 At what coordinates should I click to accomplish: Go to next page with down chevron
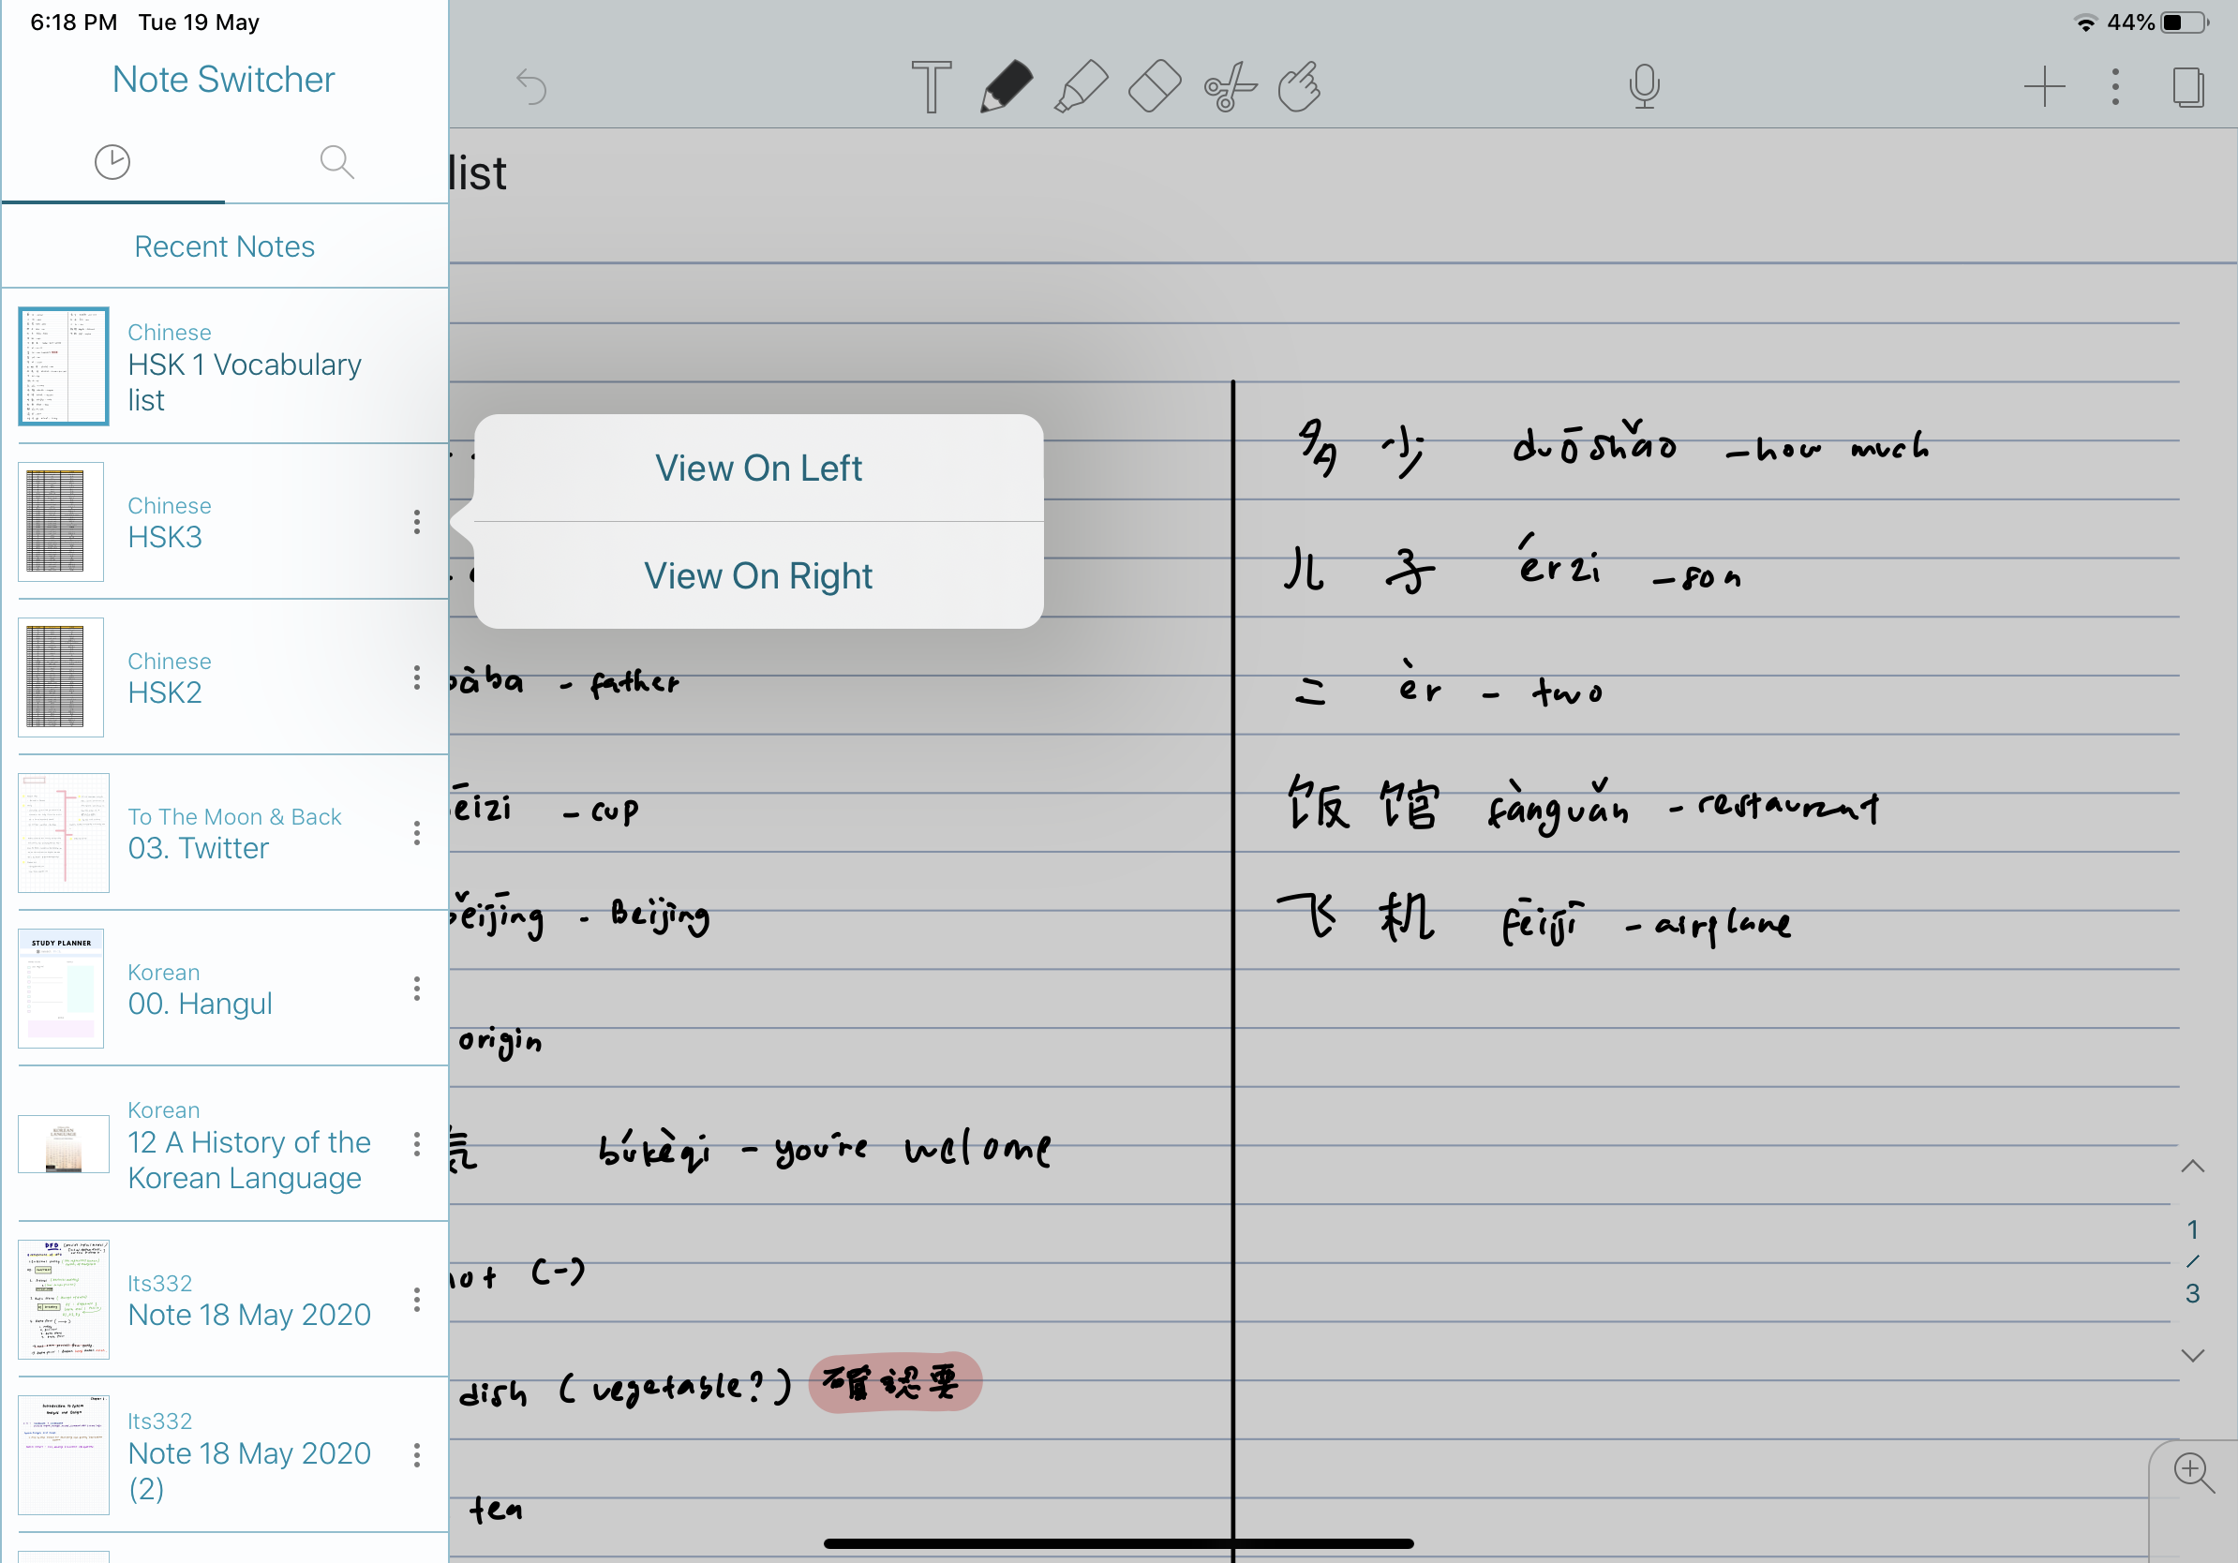[x=2192, y=1356]
